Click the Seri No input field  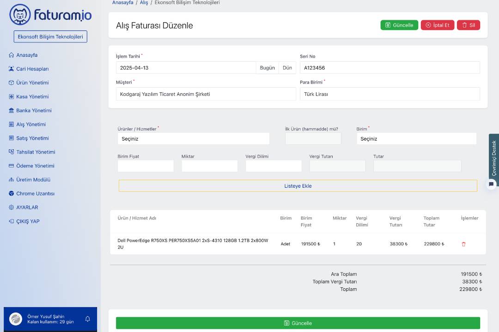coord(390,68)
